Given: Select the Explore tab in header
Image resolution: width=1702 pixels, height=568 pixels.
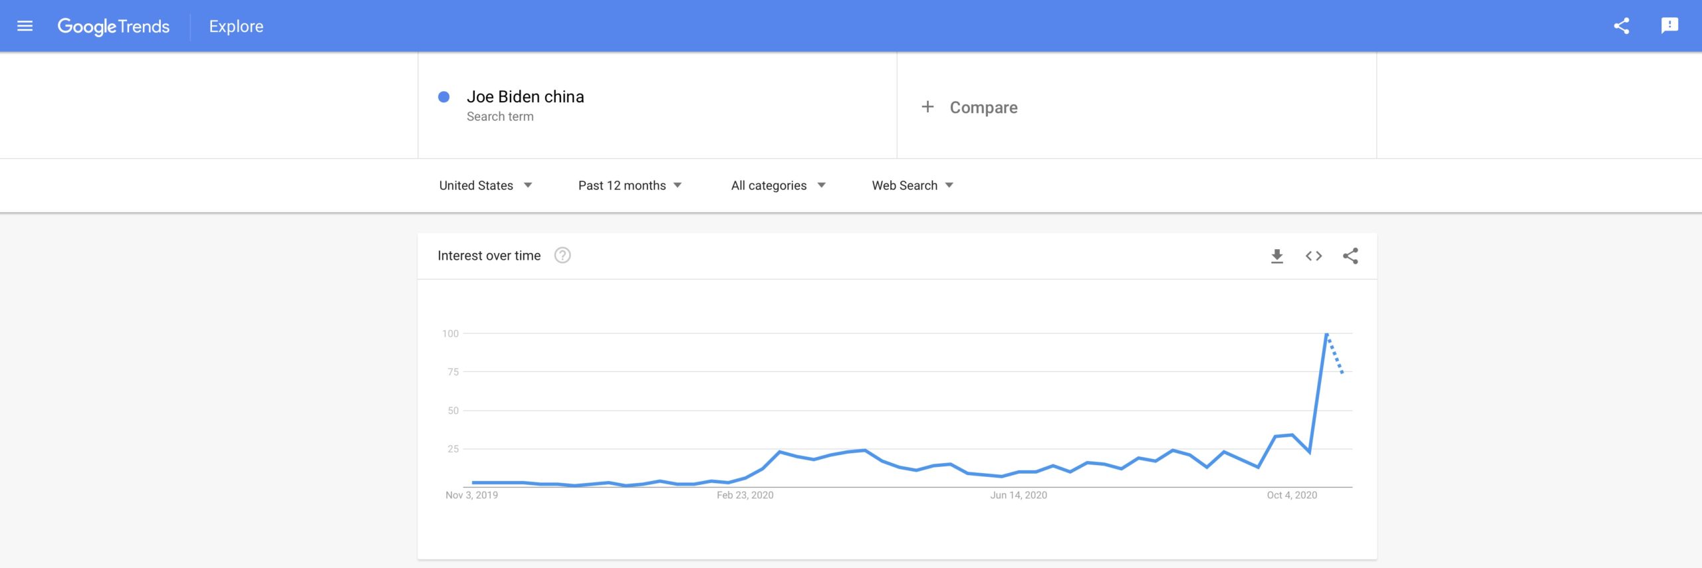Looking at the screenshot, I should 236,27.
